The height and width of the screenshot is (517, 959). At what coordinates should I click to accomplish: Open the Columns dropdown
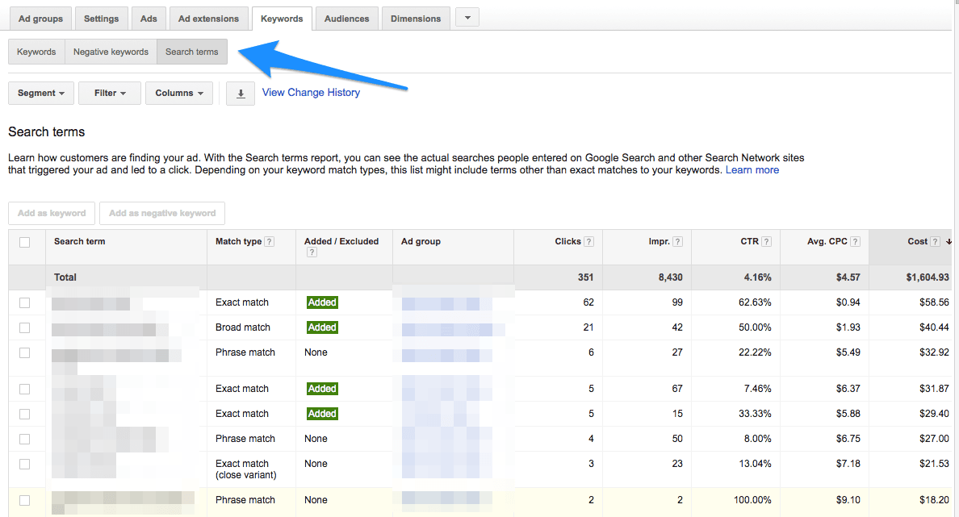point(179,94)
